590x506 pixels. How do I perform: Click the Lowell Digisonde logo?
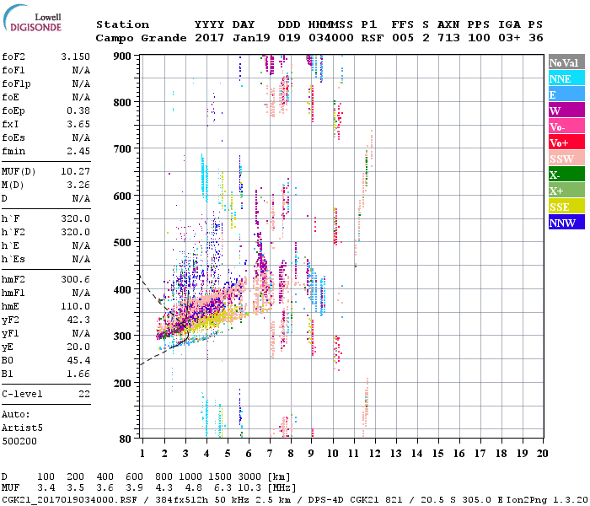[x=32, y=18]
